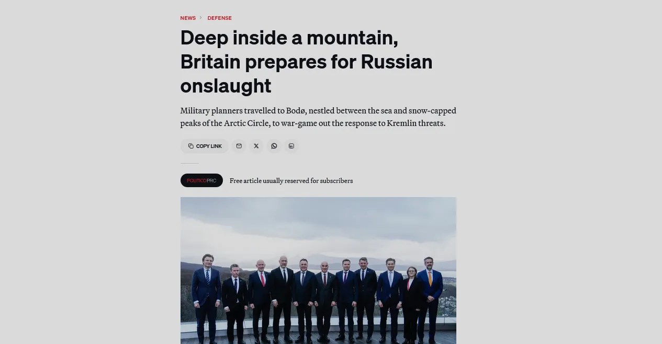Click the article headline about Britain
Viewport: 662px width, 344px height.
point(306,62)
